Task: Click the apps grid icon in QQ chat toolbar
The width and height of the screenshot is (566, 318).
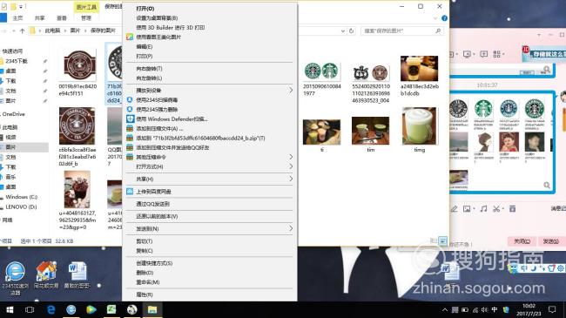Action: click(x=496, y=54)
